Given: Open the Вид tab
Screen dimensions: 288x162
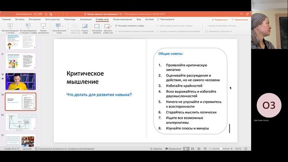Looking at the screenshot, I should pos(139,19).
